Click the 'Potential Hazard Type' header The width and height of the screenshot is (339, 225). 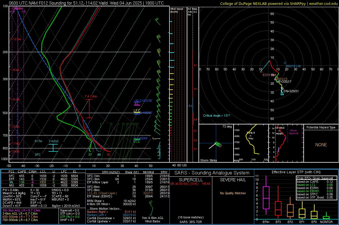(321, 127)
